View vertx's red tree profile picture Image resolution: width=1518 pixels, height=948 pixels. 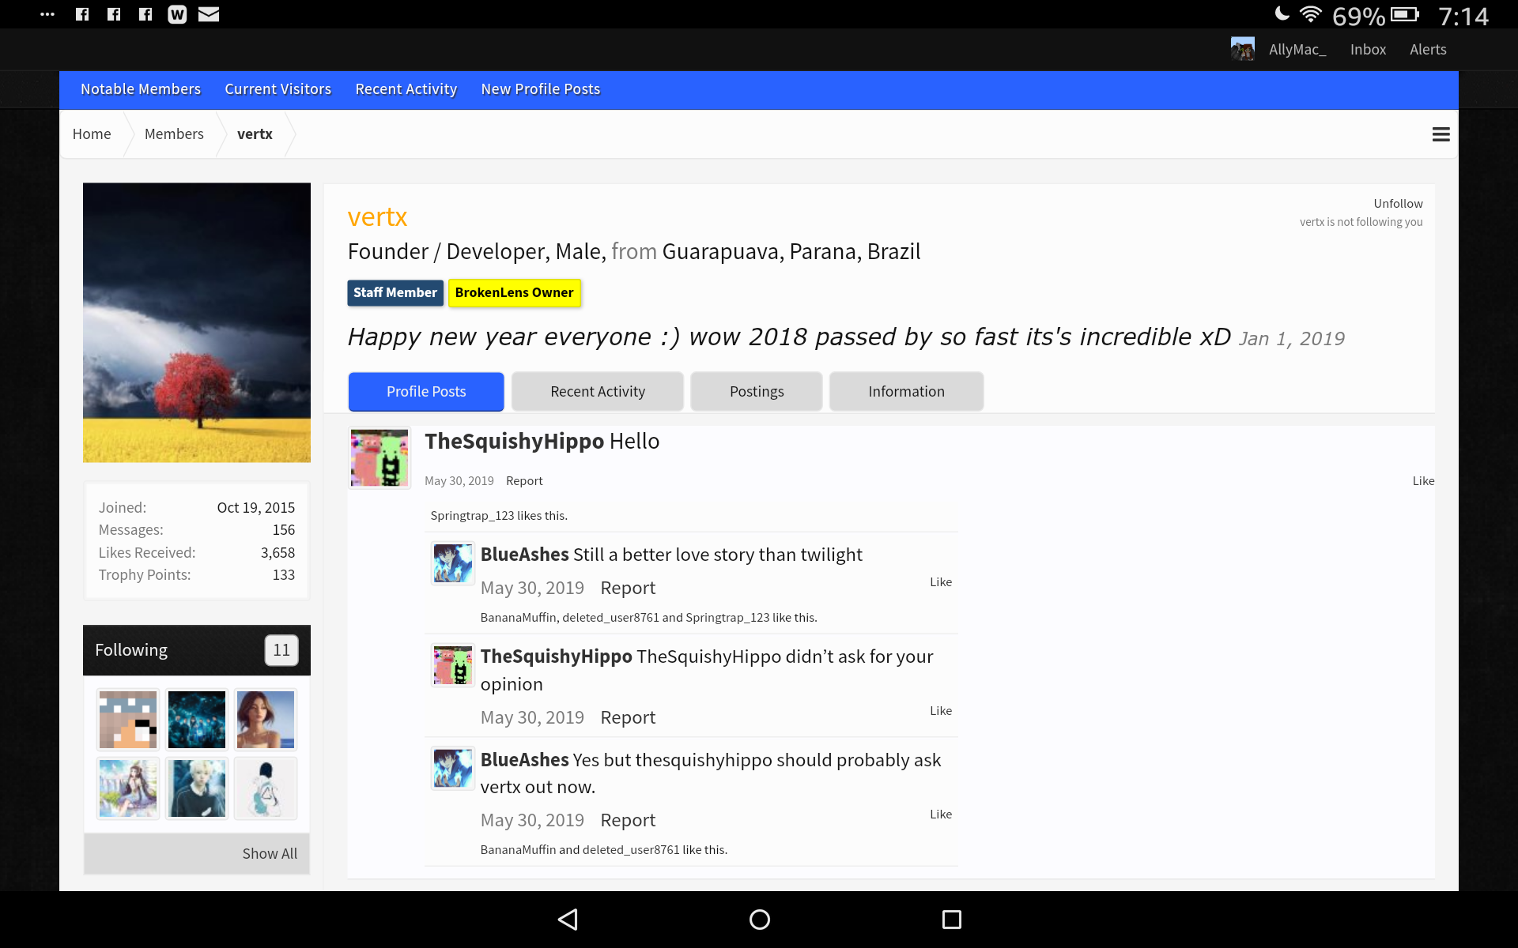pyautogui.click(x=197, y=322)
